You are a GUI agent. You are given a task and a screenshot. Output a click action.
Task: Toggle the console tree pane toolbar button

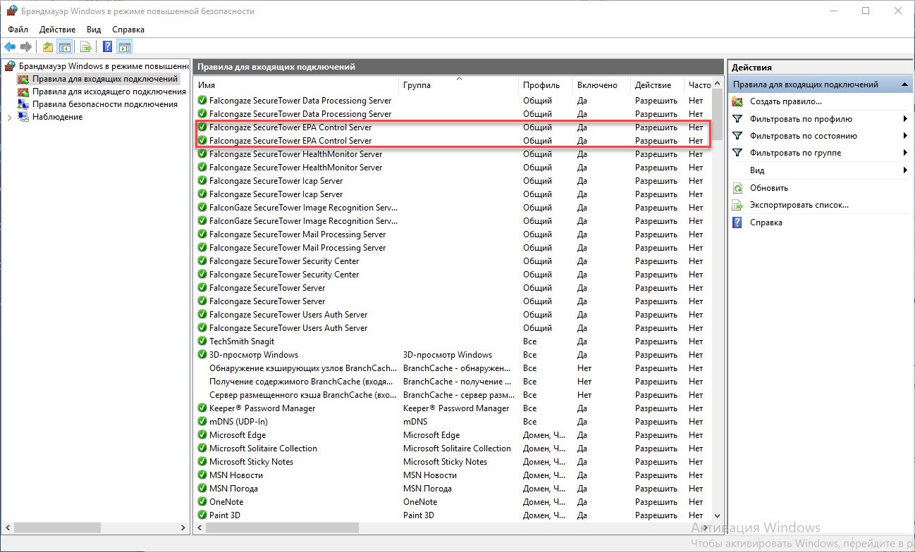pyautogui.click(x=65, y=47)
